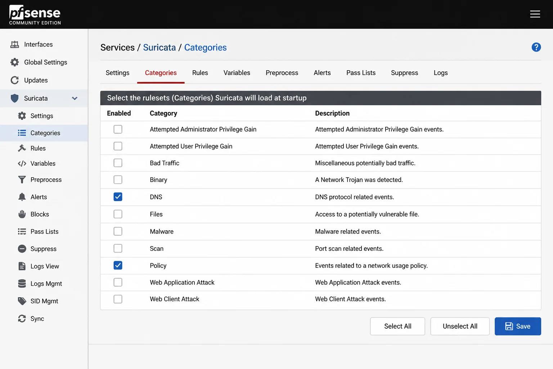553x369 pixels.
Task: Open the Rules tab
Action: tap(200, 73)
